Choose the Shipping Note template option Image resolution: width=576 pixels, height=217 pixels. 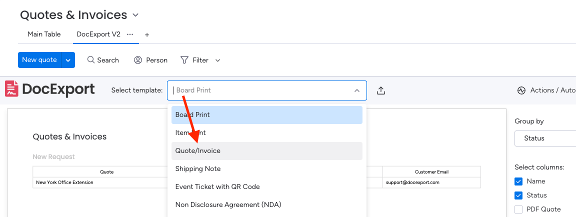[x=267, y=169]
